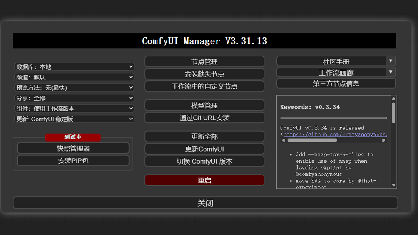Click 切换 ComfyUI 版本 button
This screenshot has height=235, width=418.
[204, 161]
